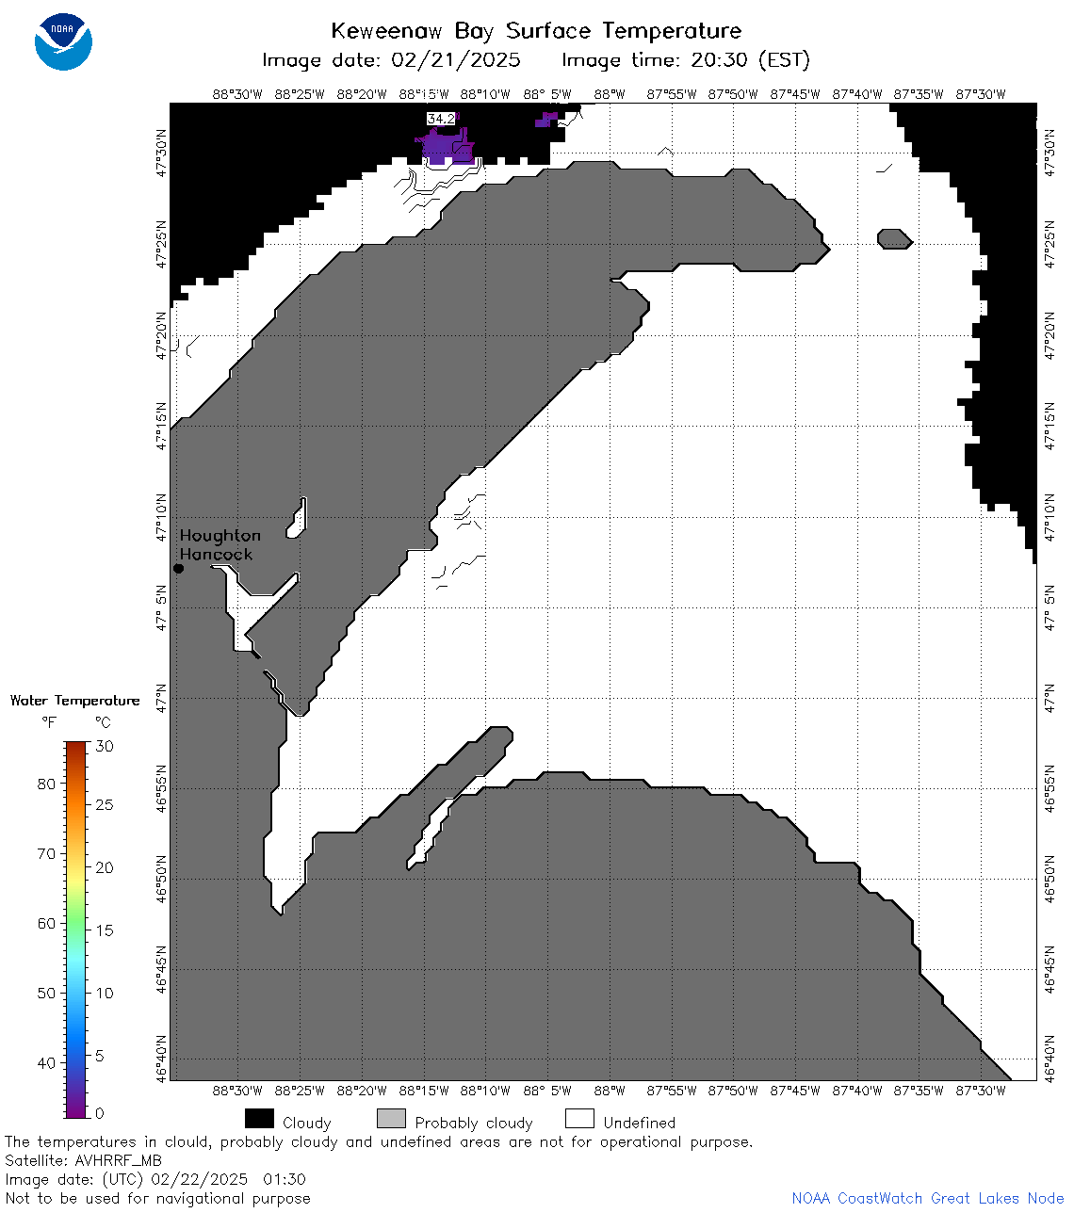Select the black Cloudy legend swatch
The image size is (1074, 1213).
[259, 1118]
